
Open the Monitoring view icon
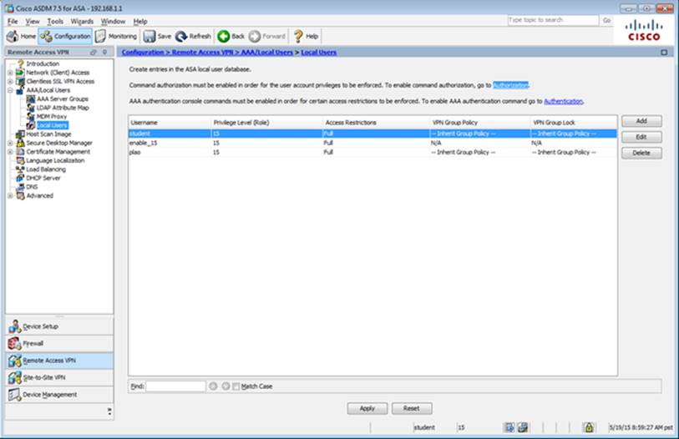click(101, 37)
